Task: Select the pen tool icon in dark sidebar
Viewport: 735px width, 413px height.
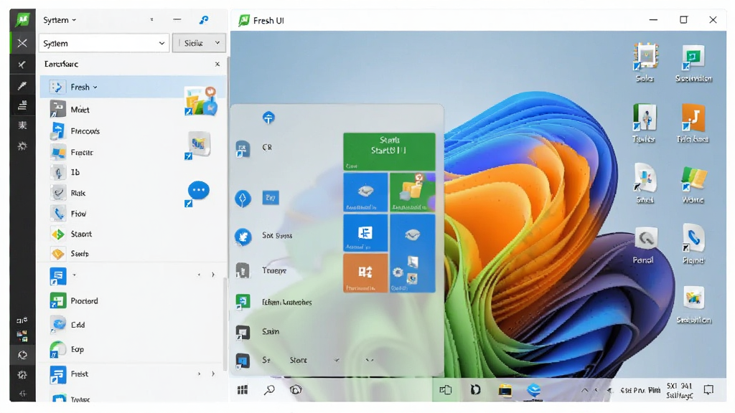Action: click(x=22, y=85)
